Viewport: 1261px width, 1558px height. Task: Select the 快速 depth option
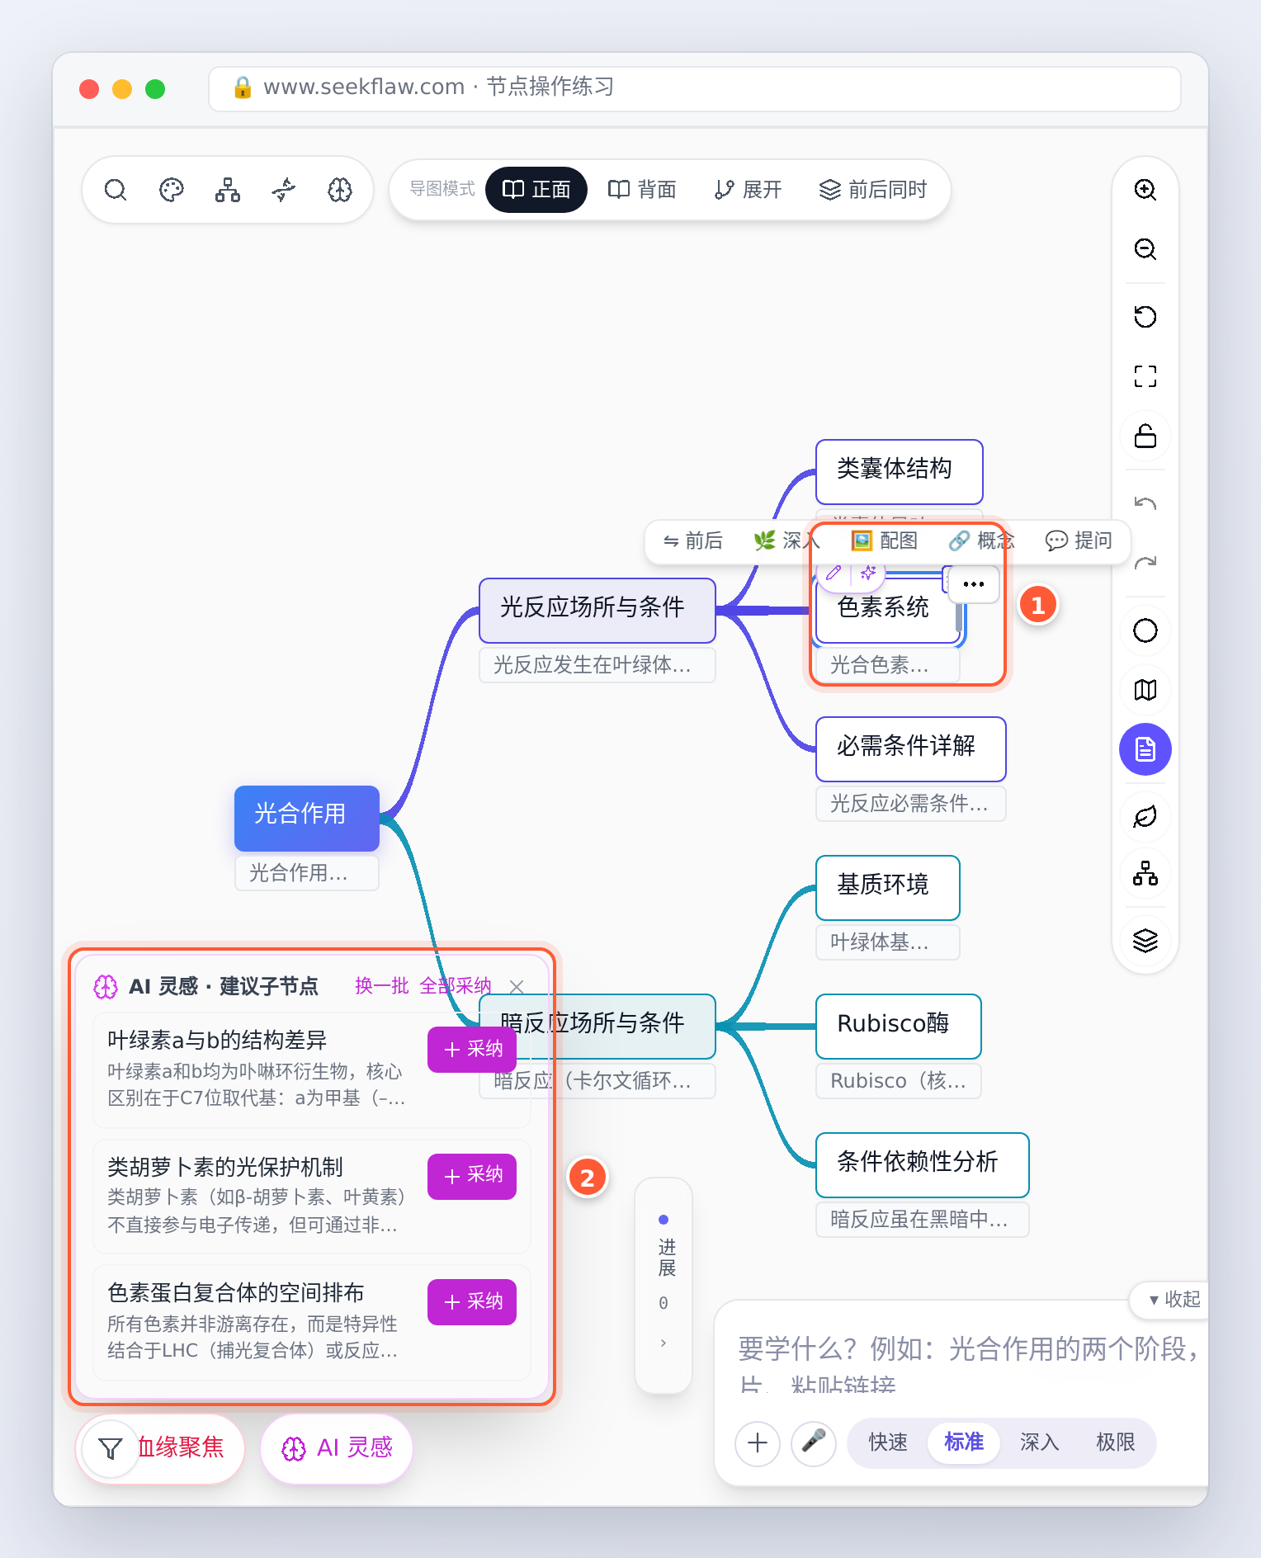click(x=888, y=1442)
